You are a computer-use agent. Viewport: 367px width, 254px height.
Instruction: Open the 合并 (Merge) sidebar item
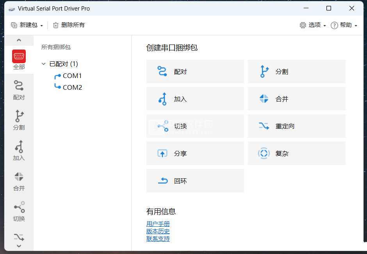click(19, 181)
